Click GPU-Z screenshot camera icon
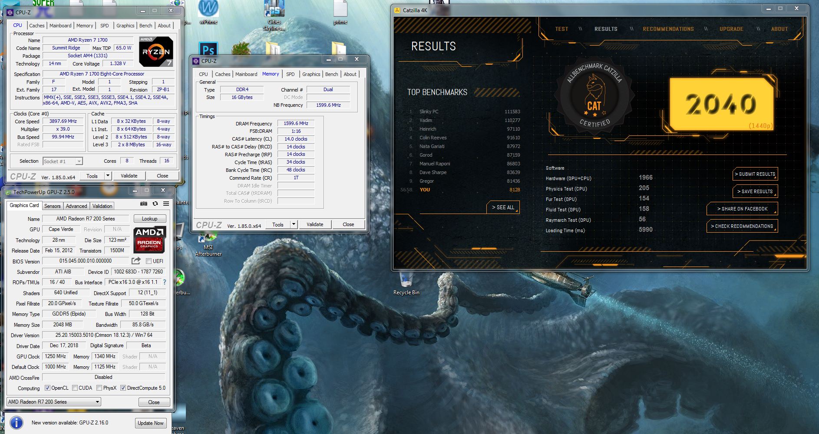The height and width of the screenshot is (434, 819). click(143, 204)
